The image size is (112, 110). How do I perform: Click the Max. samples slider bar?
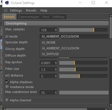pos(83,30)
